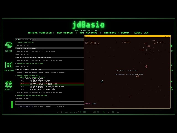This screenshot has width=177, height=133.
Task: Maximize the game window
Action: coord(166,36)
